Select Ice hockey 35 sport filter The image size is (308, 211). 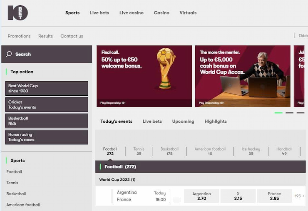[251, 151]
